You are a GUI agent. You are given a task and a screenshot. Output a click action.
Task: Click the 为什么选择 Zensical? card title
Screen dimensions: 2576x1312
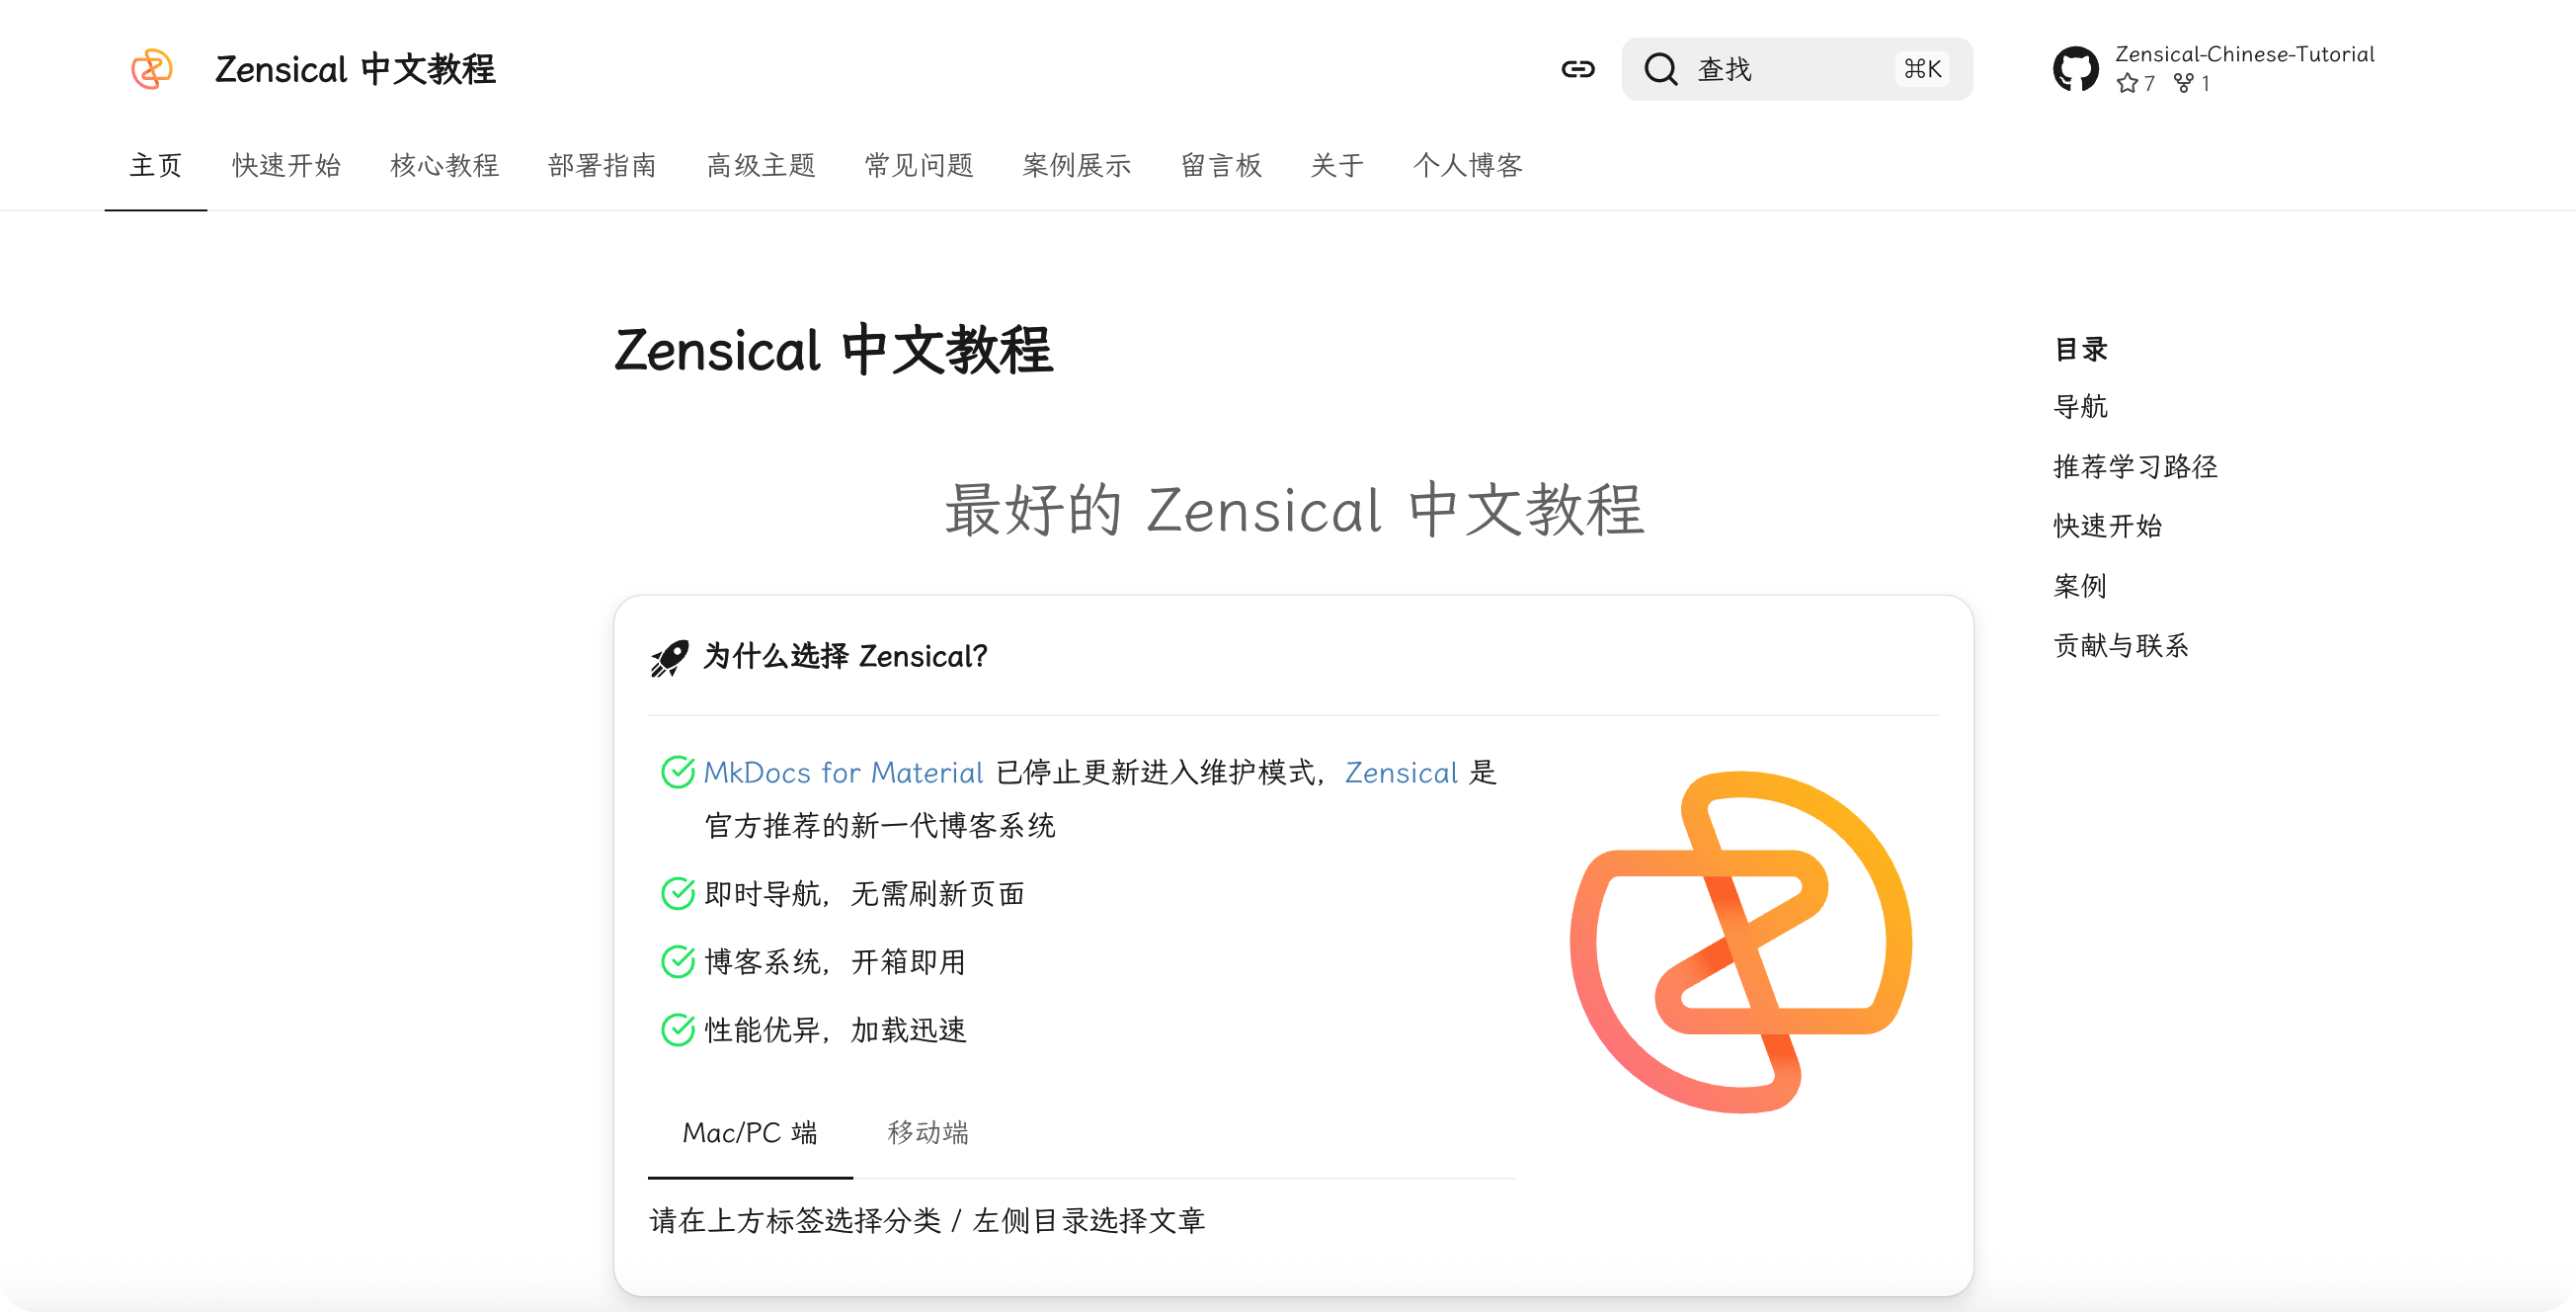click(x=845, y=657)
